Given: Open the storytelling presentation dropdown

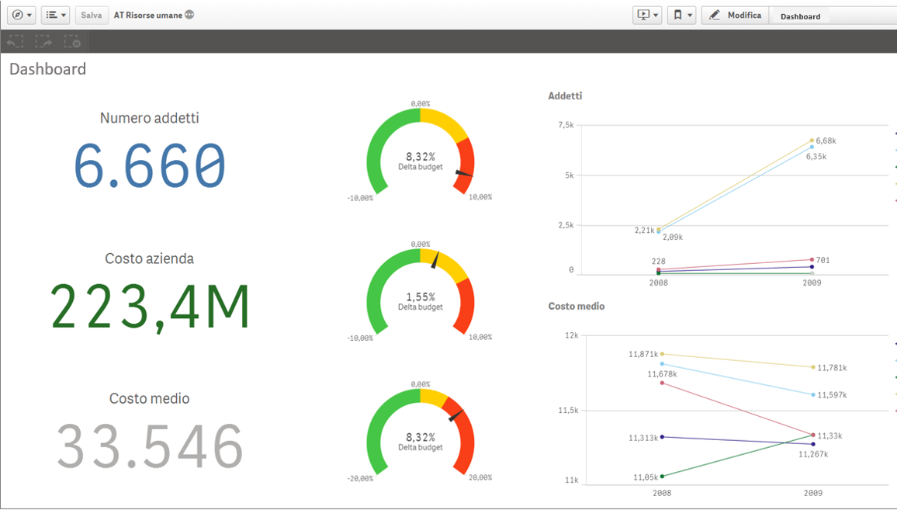Looking at the screenshot, I should click(x=648, y=16).
